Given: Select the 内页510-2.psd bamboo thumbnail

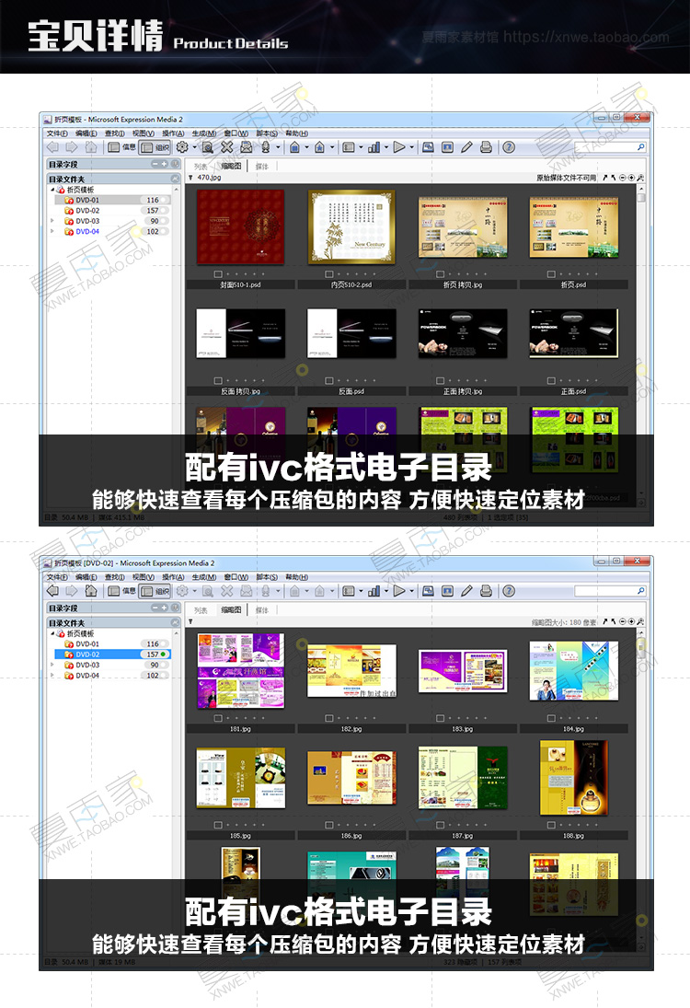Looking at the screenshot, I should (351, 227).
